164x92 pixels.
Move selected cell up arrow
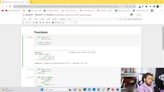[40, 23]
